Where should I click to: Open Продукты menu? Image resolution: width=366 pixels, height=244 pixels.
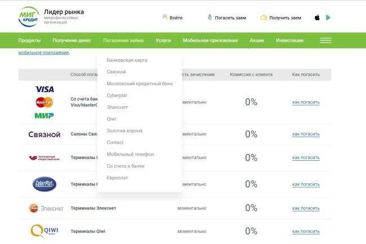(29, 40)
